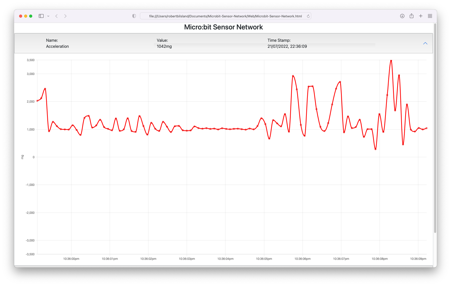Click the Name: label

52,40
